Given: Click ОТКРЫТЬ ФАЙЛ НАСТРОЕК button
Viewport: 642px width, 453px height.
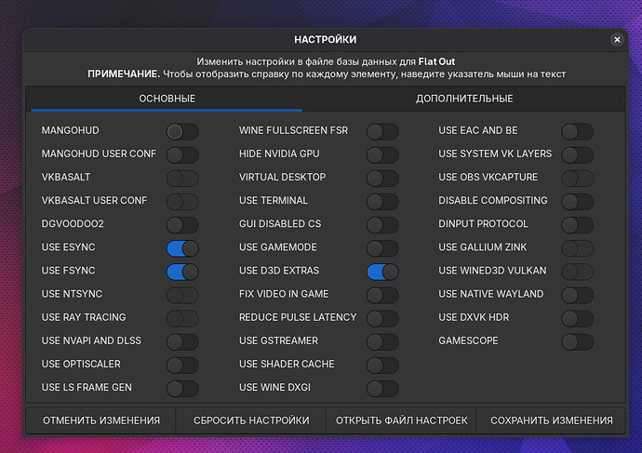Looking at the screenshot, I should pos(401,420).
